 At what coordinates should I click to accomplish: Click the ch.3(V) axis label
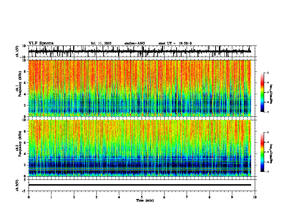click(x=17, y=186)
